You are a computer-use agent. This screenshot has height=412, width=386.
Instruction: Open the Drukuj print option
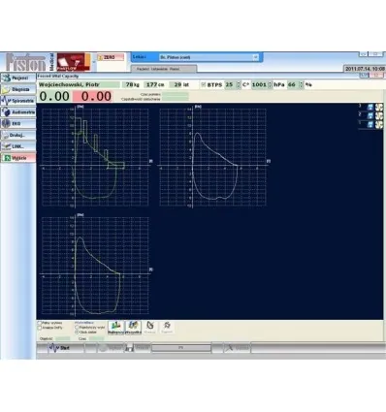tap(18, 135)
